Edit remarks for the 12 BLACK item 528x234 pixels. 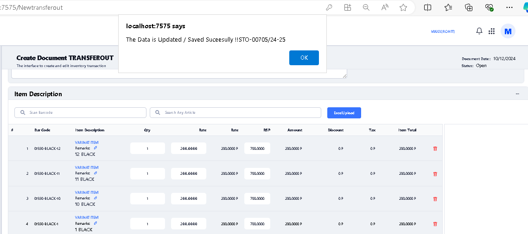(95, 148)
